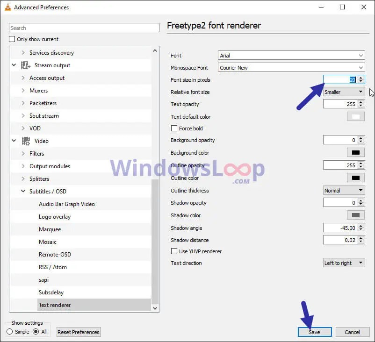Viewport: 375px width, 342px height.
Task: Expand the Sout stream node
Action: click(x=23, y=116)
